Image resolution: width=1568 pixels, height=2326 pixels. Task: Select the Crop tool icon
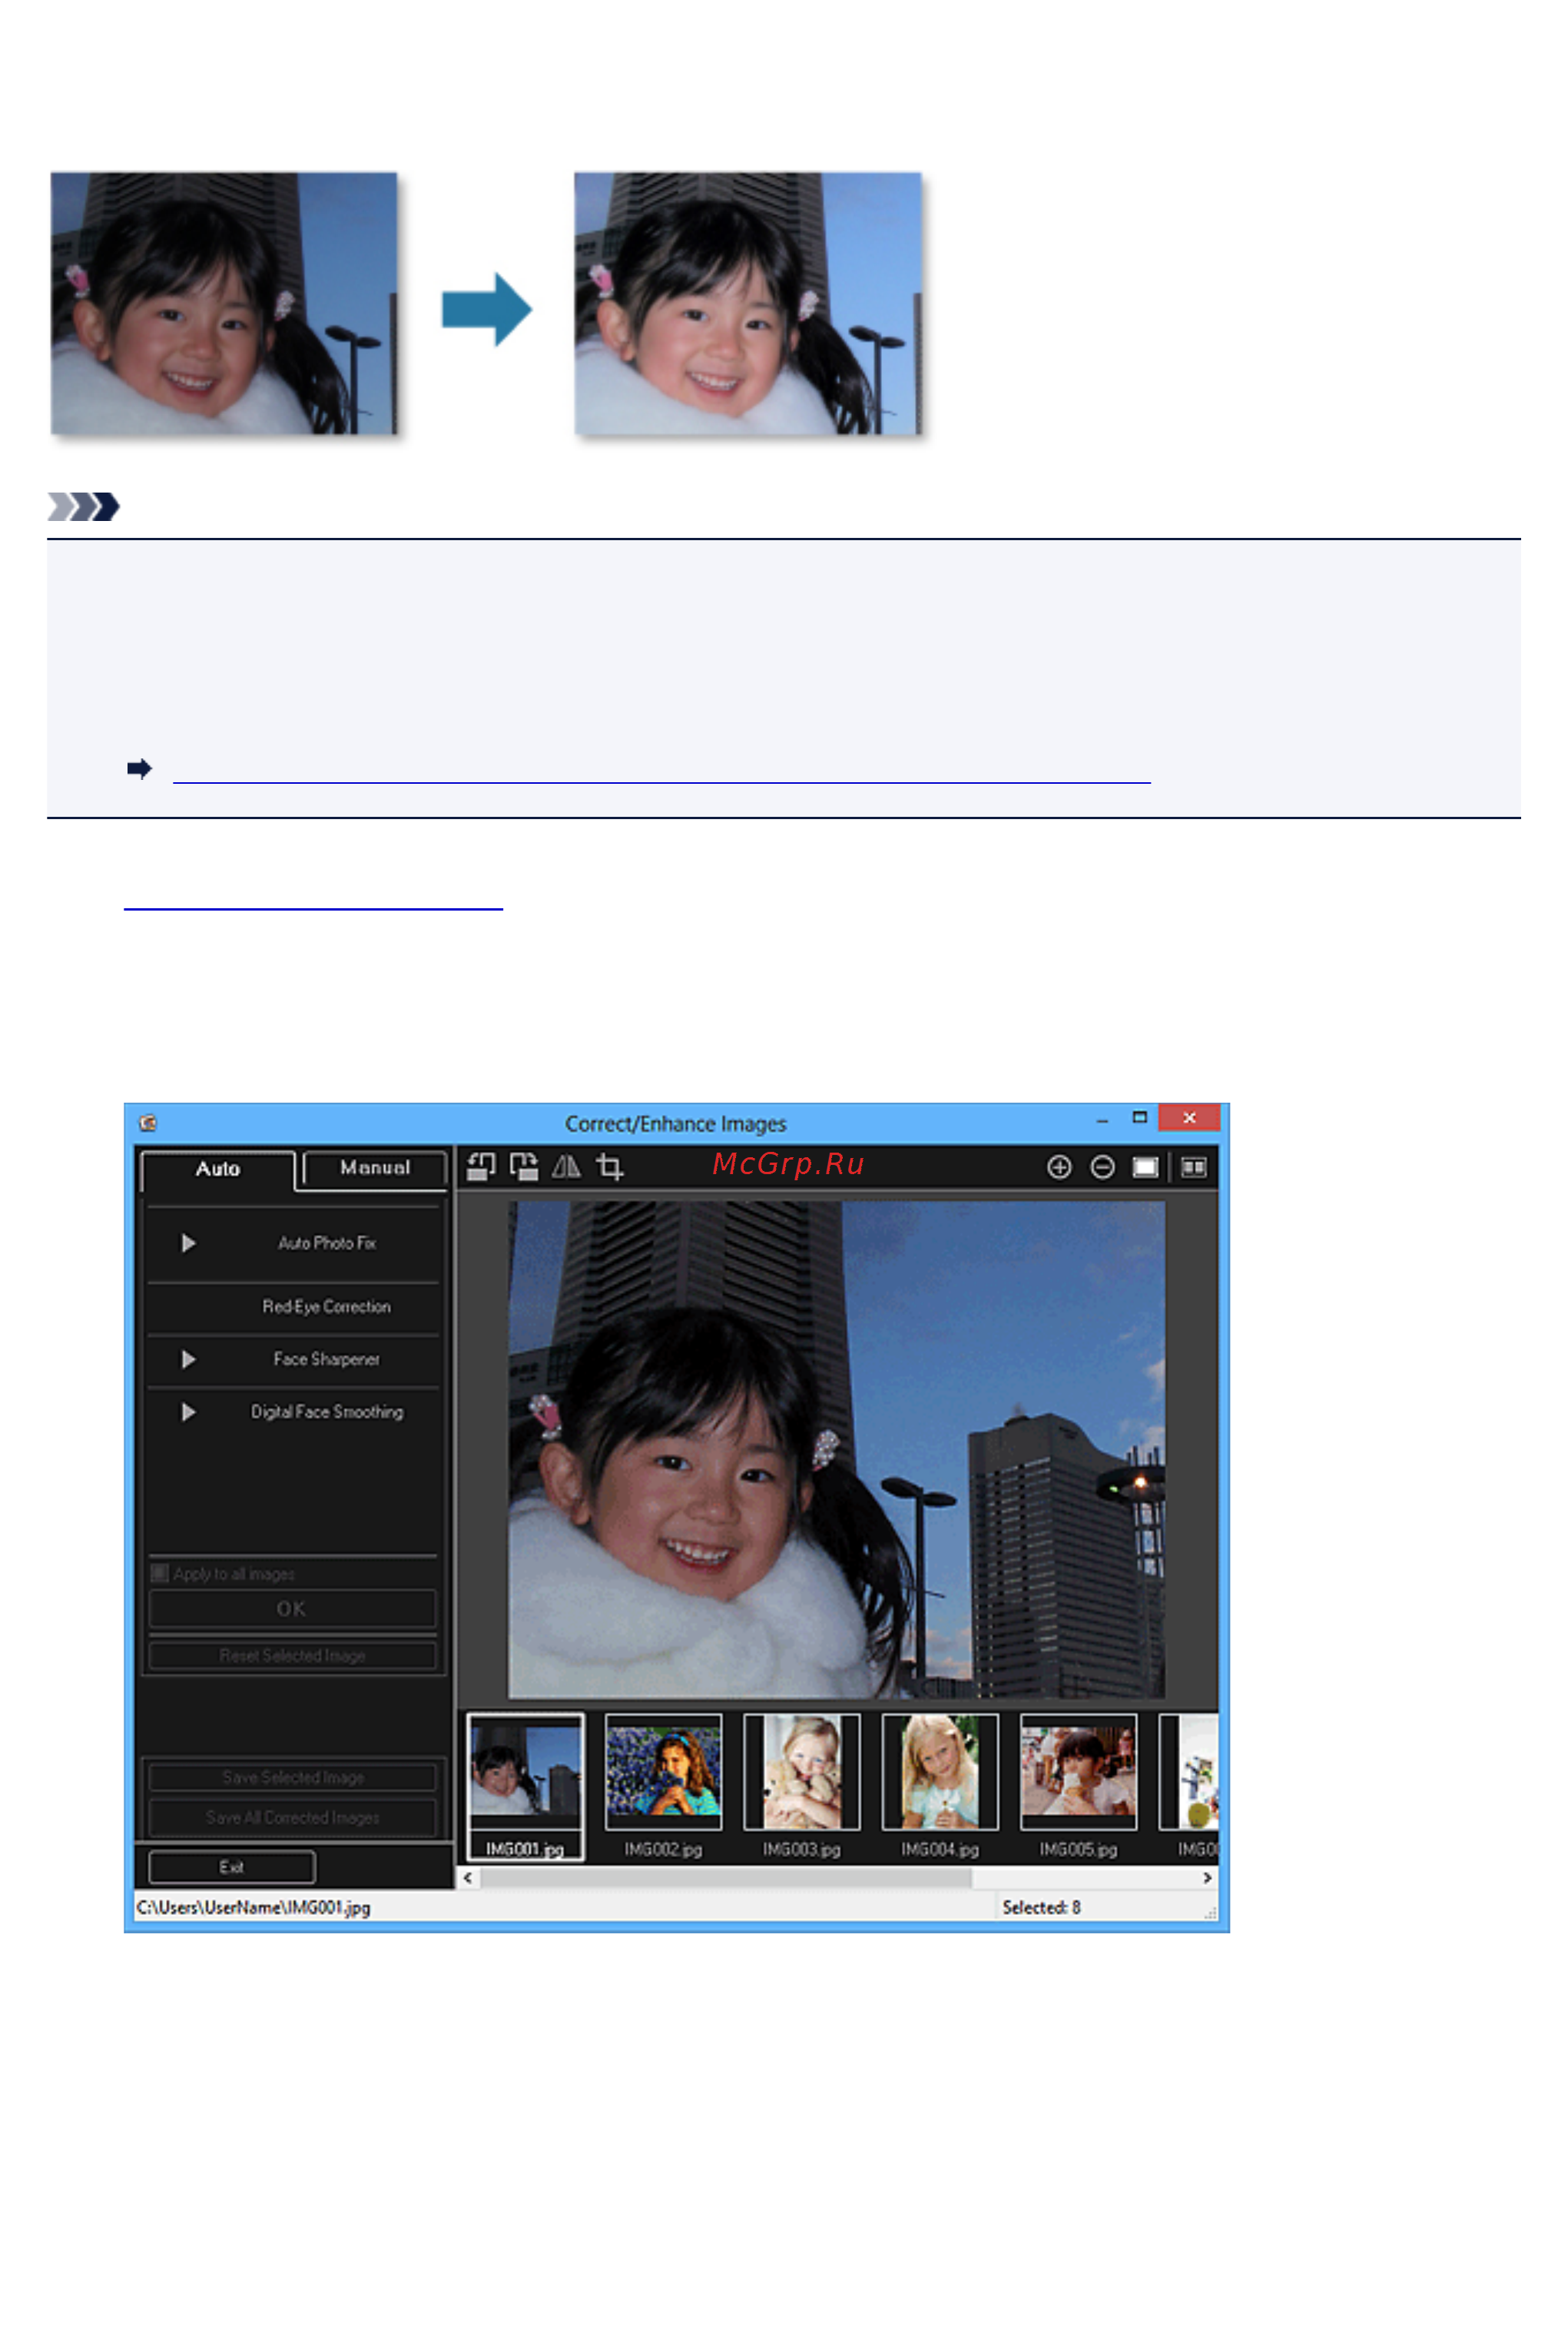point(609,1166)
